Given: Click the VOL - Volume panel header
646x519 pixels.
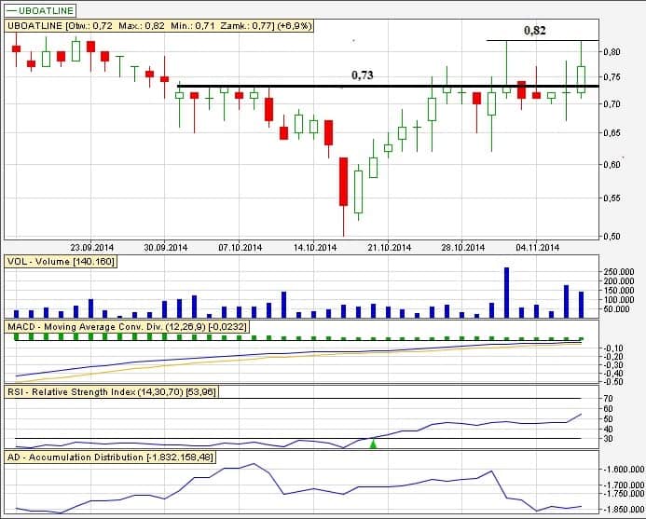Looking at the screenshot, I should (x=61, y=263).
